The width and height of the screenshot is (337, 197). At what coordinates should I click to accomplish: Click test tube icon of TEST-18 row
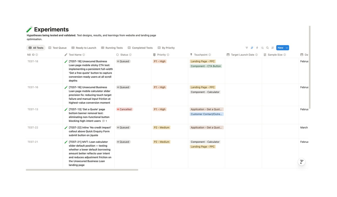point(66,61)
